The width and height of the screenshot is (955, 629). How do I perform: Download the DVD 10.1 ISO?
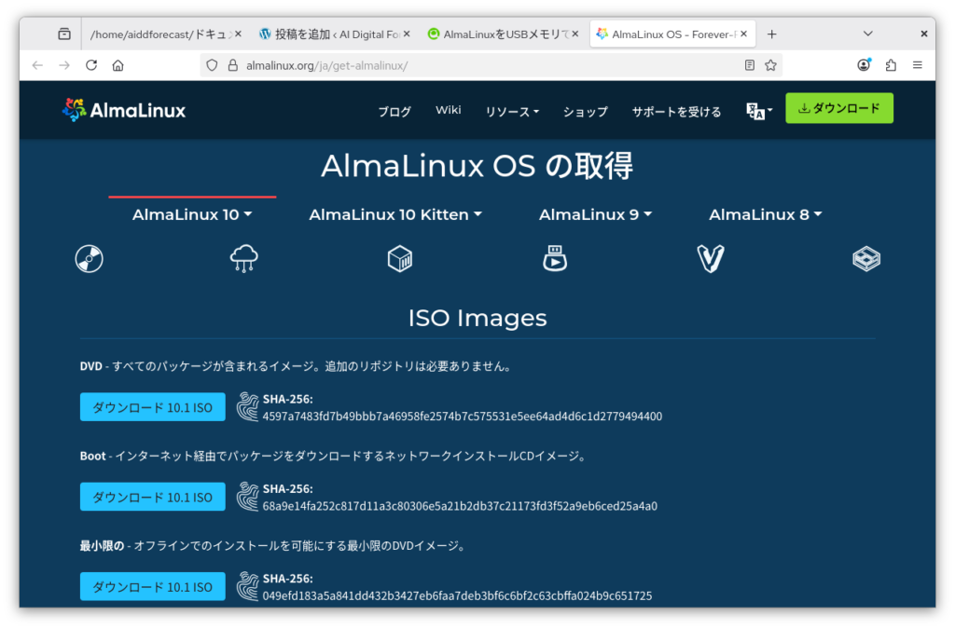coord(153,407)
